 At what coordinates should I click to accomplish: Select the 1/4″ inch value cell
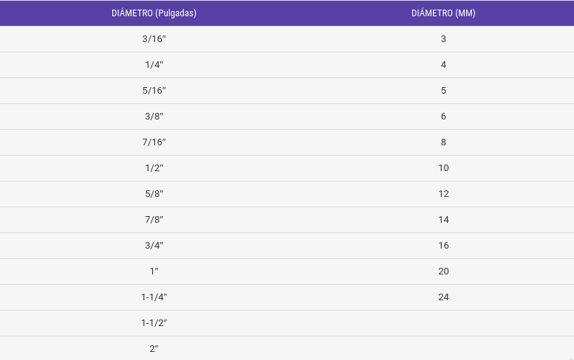coord(154,65)
